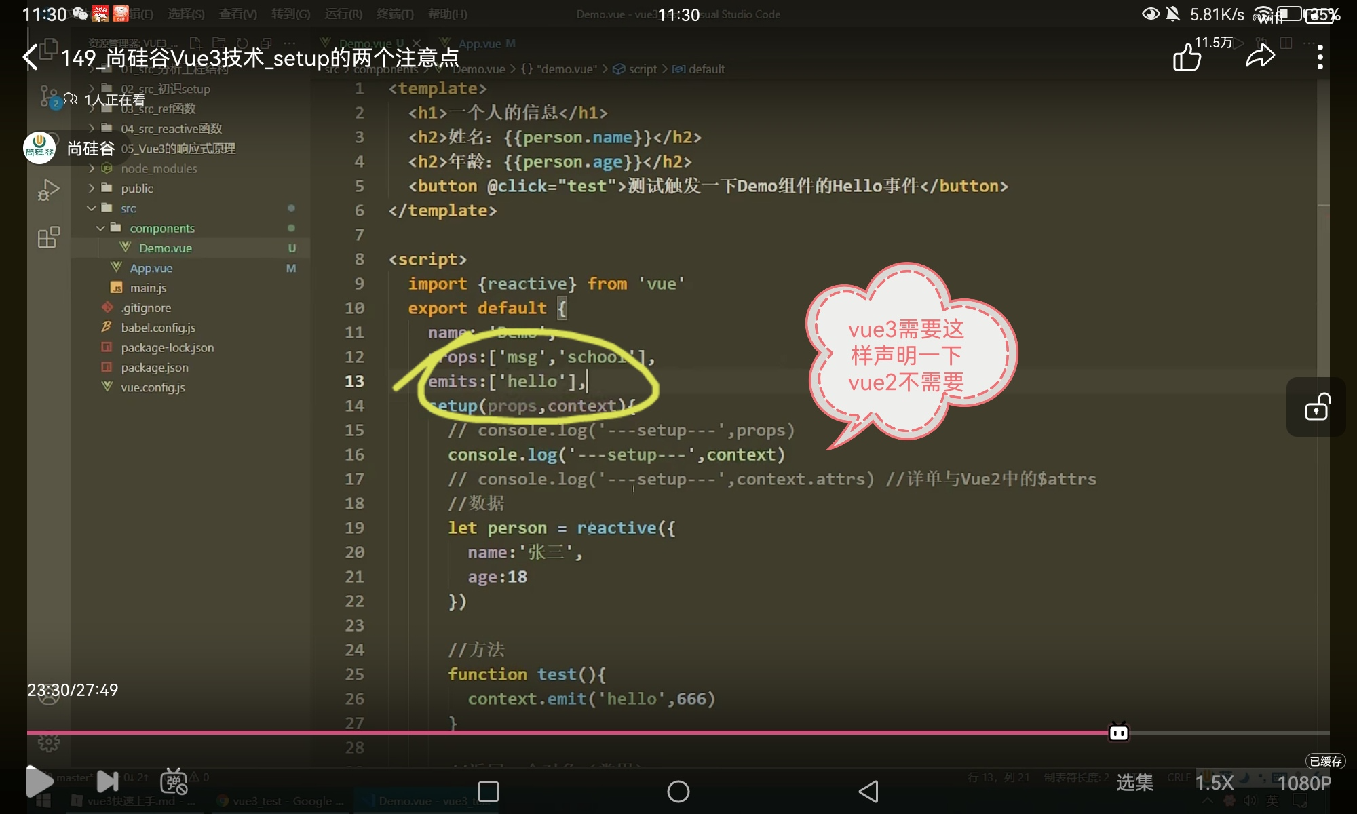Toggle danmaku bullet comments

[174, 782]
